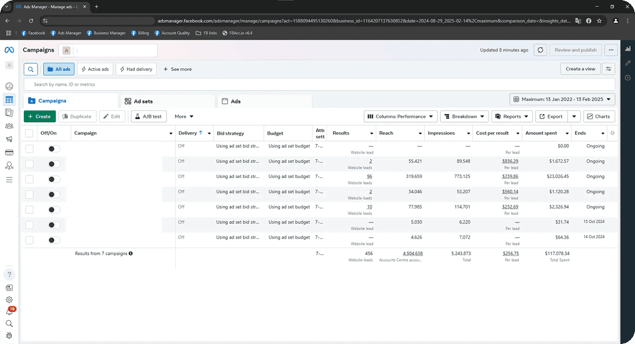The height and width of the screenshot is (344, 635).
Task: Click the Help question mark icon
Action: point(9,274)
